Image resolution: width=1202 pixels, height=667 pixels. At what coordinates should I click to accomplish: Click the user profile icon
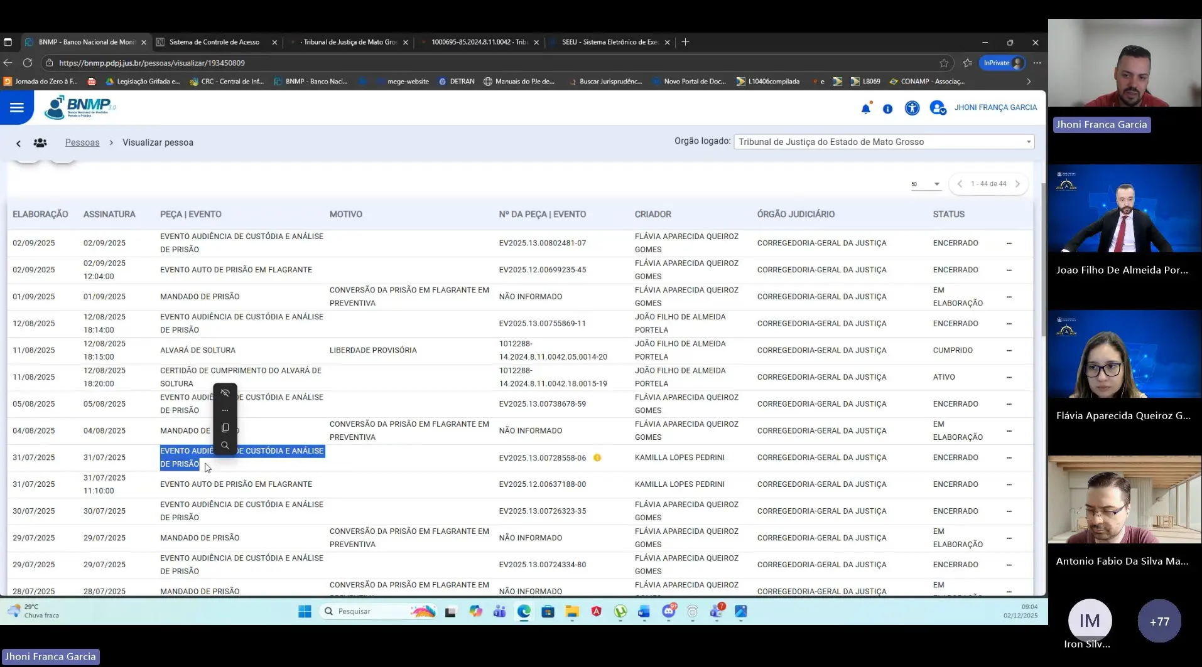point(938,108)
